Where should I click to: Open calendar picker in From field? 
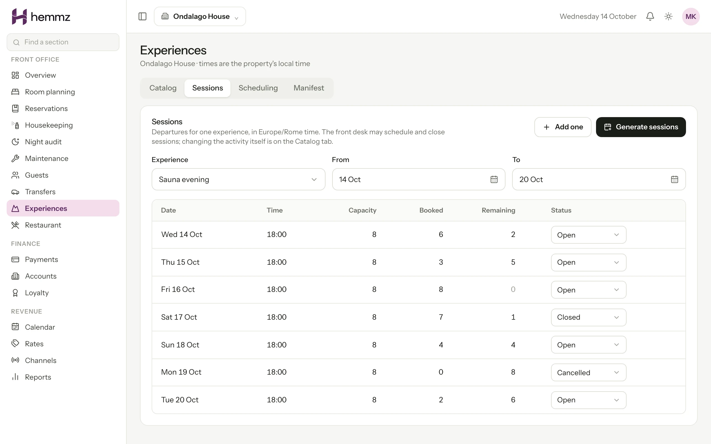click(494, 180)
